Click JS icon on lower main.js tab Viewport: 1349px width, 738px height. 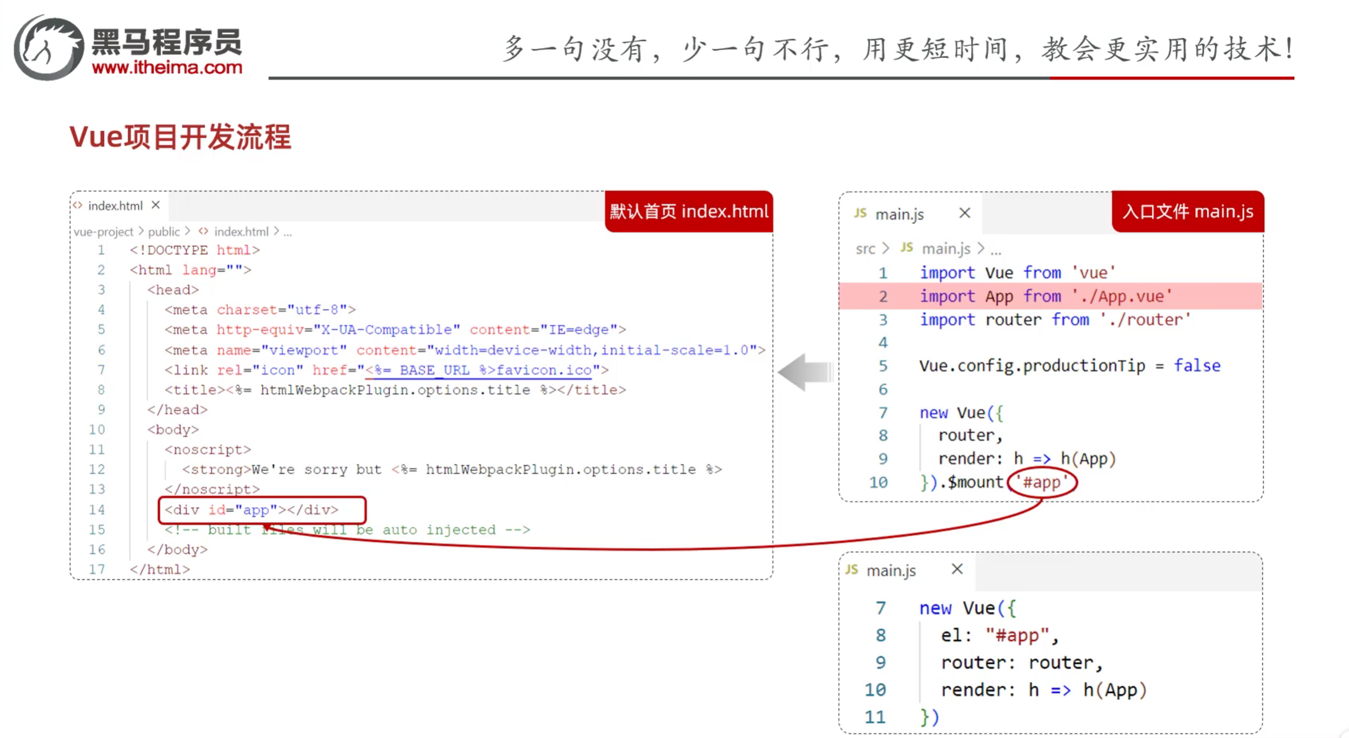coord(852,569)
